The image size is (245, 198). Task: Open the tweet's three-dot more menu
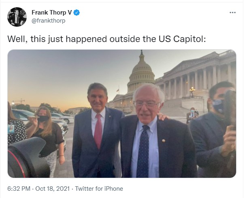click(232, 13)
